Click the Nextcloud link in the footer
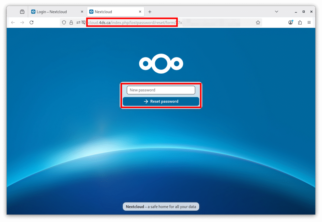Image resolution: width=322 pixels, height=222 pixels. click(x=135, y=207)
